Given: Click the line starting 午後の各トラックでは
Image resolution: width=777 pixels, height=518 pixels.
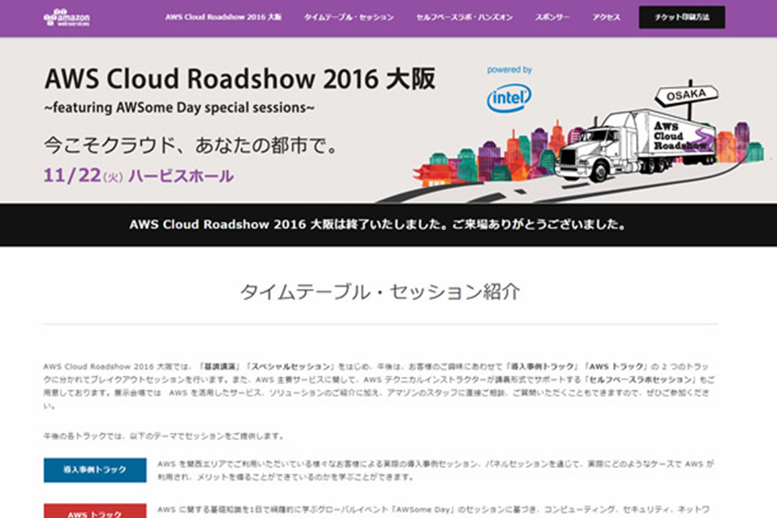Looking at the screenshot, I should 163,436.
